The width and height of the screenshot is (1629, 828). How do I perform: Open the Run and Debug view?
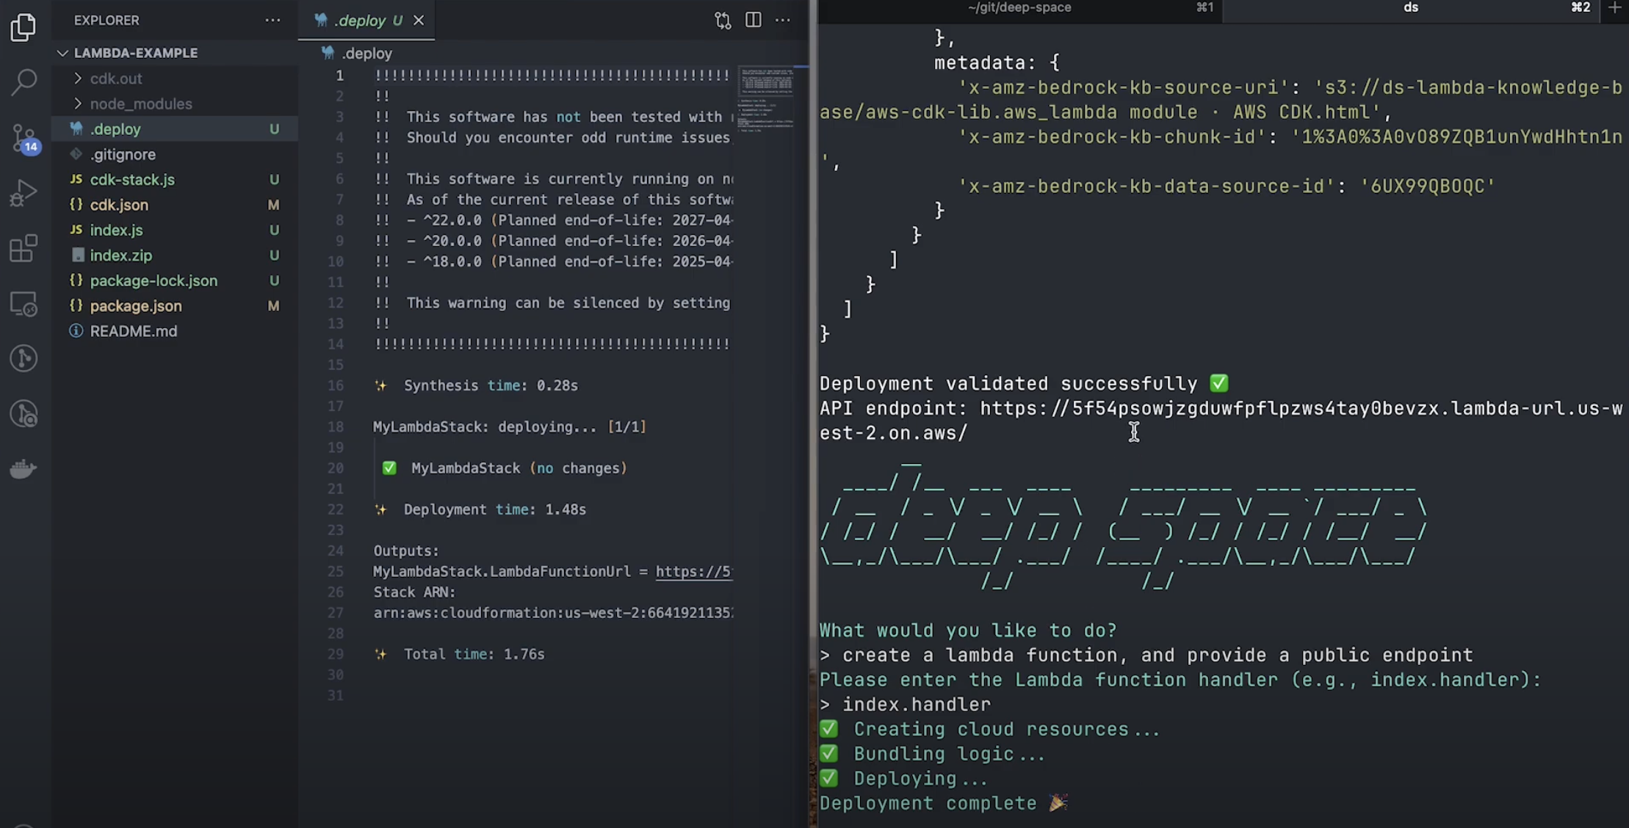click(24, 193)
